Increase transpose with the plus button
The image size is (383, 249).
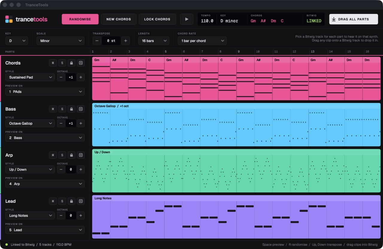126,41
